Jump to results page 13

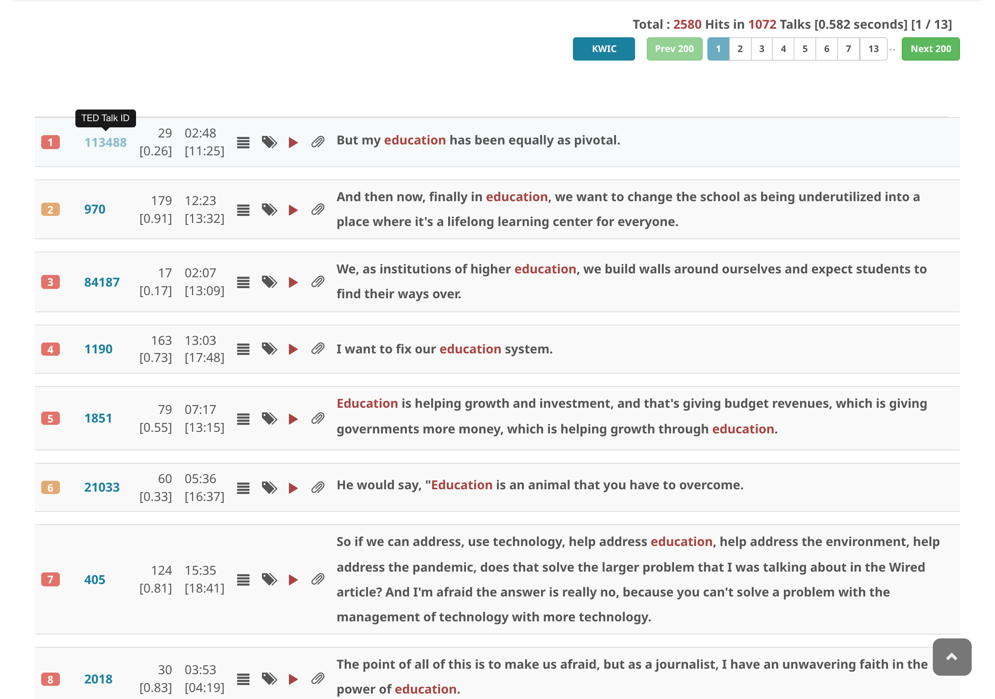[873, 49]
